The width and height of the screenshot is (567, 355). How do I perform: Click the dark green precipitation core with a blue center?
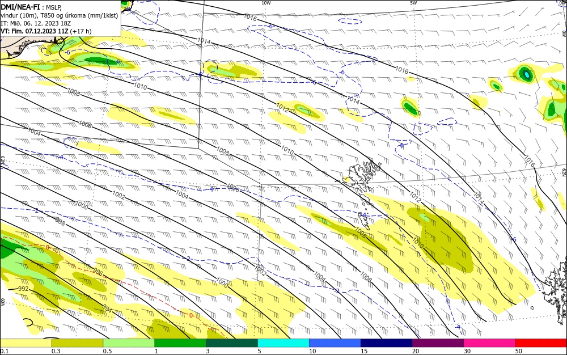pyautogui.click(x=526, y=74)
